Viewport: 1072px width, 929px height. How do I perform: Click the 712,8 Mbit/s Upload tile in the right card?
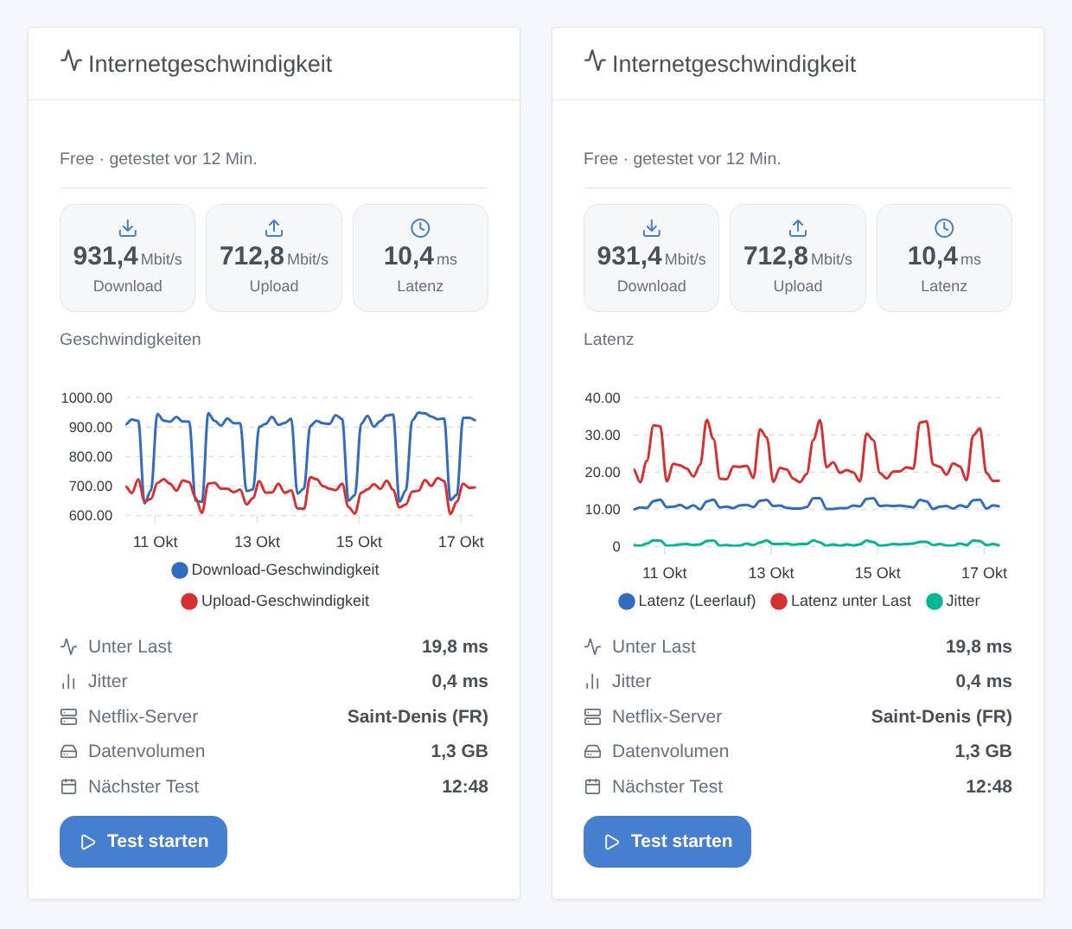(798, 258)
